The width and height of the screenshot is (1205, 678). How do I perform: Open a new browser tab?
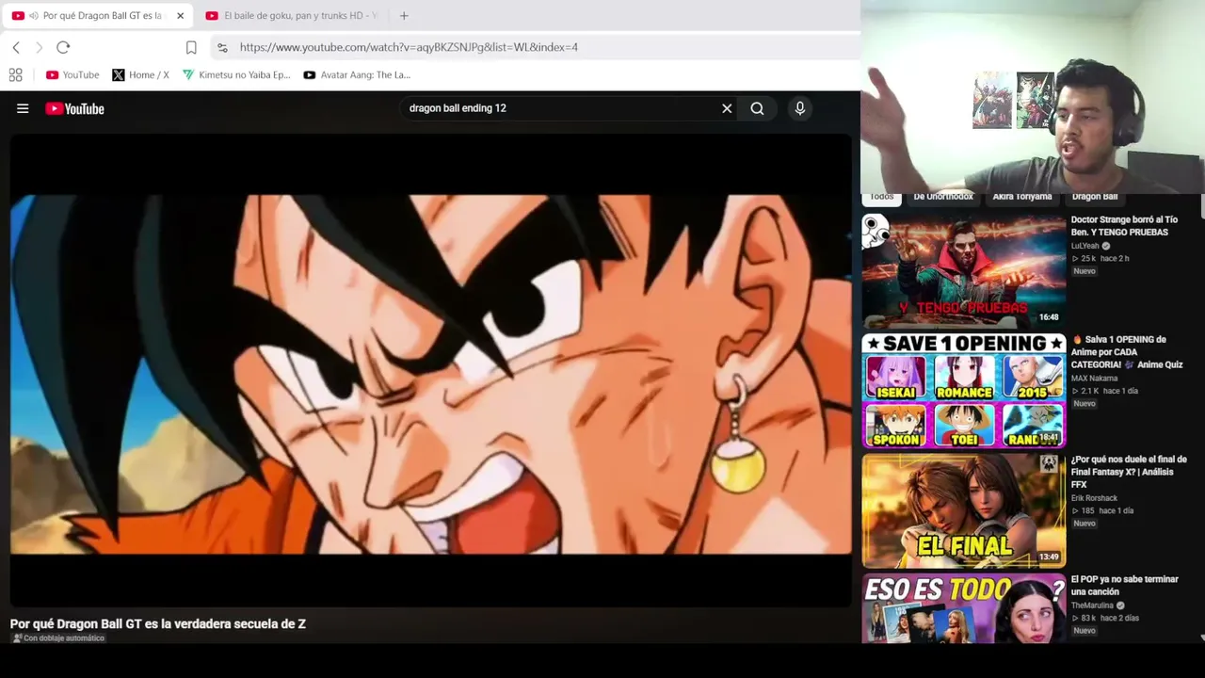pyautogui.click(x=404, y=16)
